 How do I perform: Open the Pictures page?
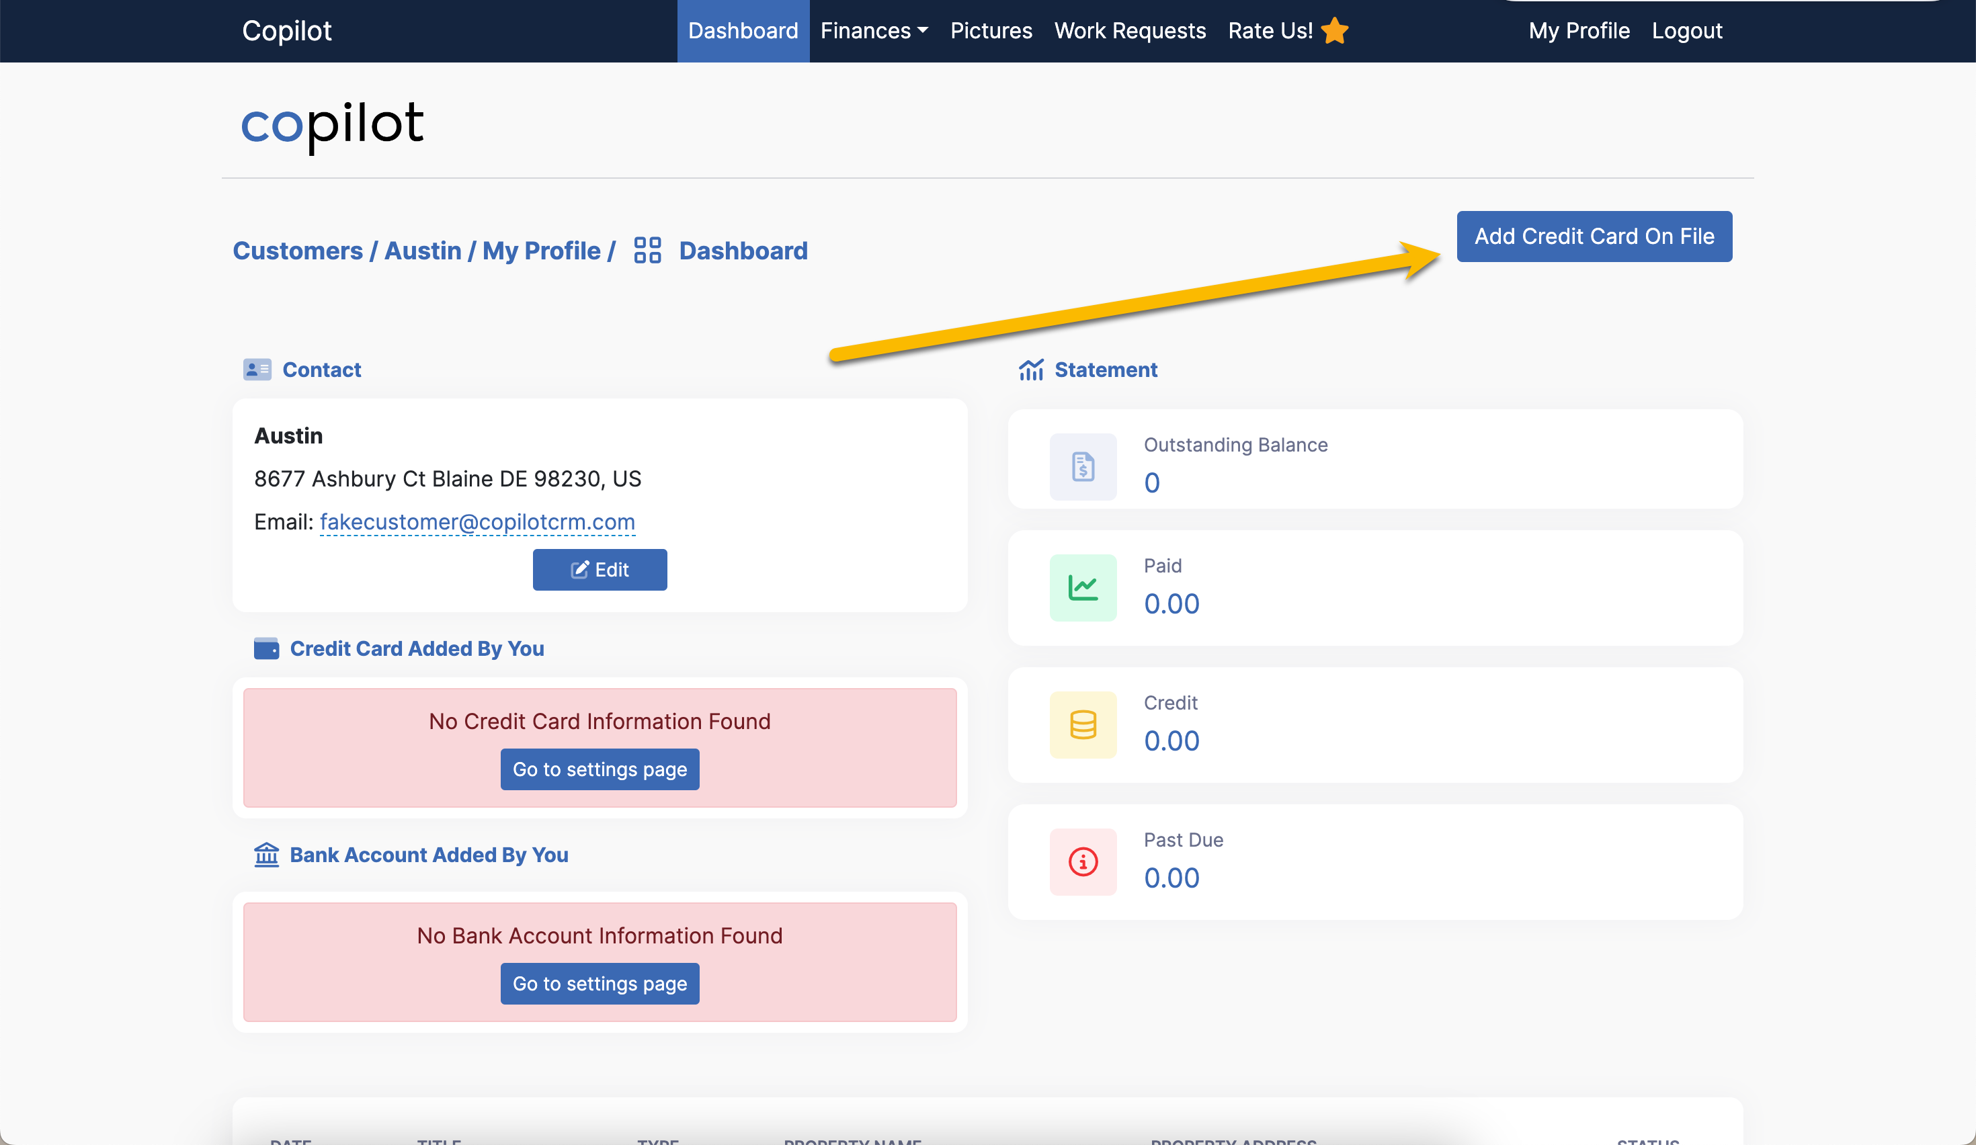(x=991, y=30)
